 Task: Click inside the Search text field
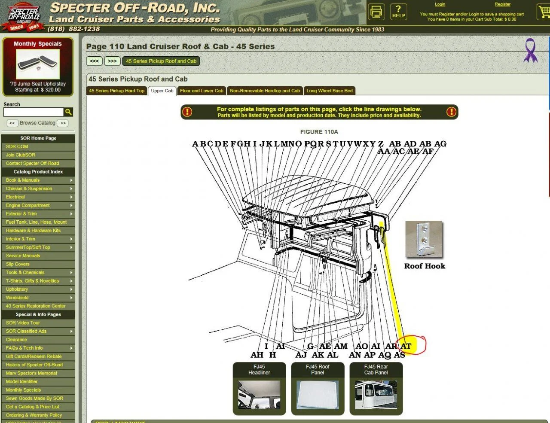[34, 112]
